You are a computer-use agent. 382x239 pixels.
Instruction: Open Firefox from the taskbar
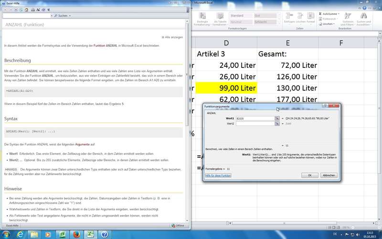[x=76, y=234]
